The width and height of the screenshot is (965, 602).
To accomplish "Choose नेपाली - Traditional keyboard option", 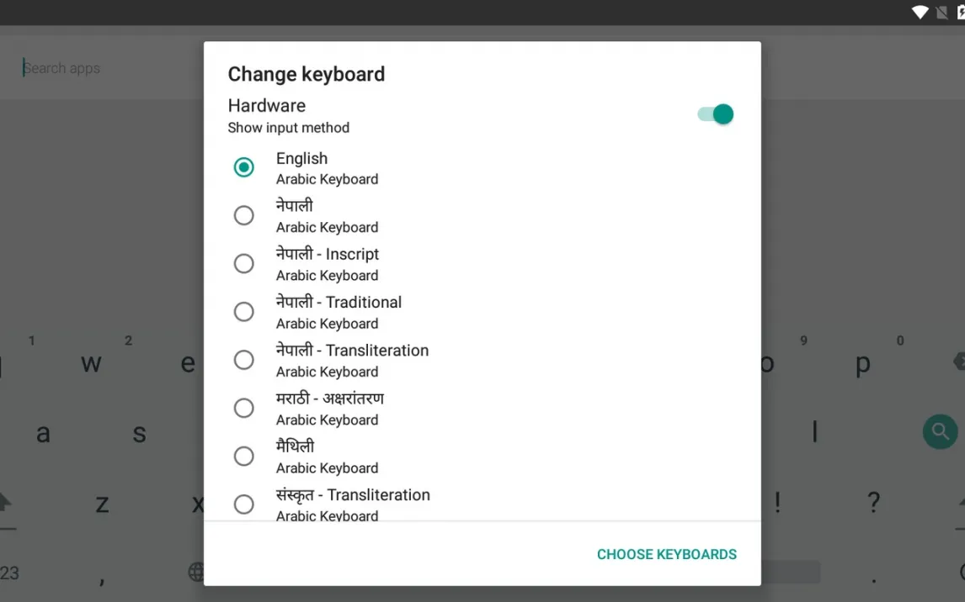I will [x=243, y=311].
